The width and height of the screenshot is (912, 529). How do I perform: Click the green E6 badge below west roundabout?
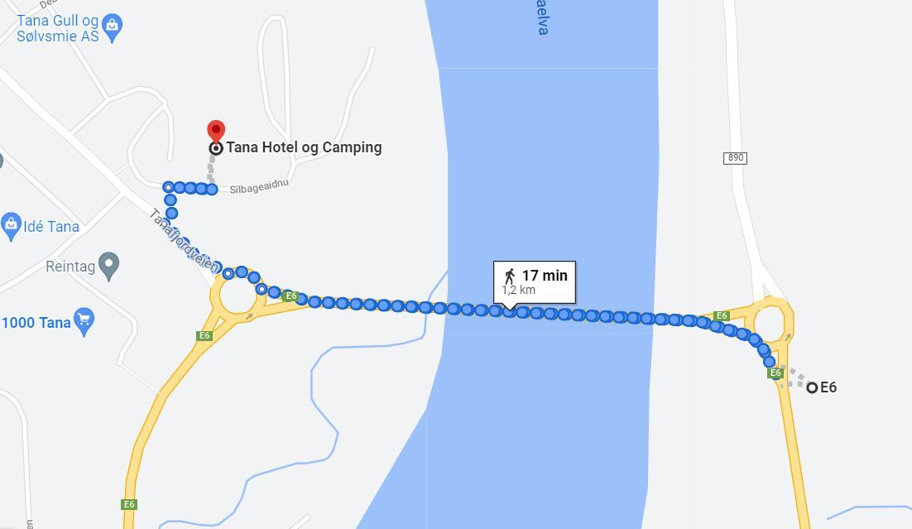tap(204, 336)
